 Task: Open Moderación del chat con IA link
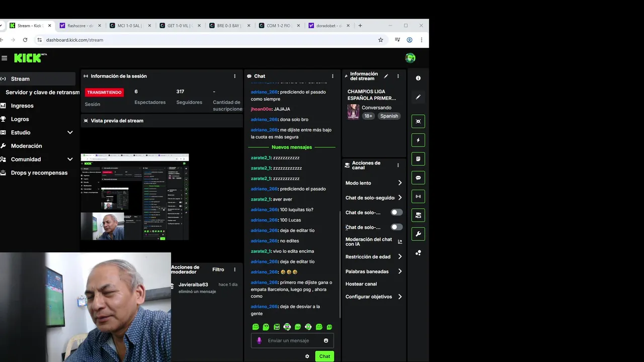pos(374,242)
